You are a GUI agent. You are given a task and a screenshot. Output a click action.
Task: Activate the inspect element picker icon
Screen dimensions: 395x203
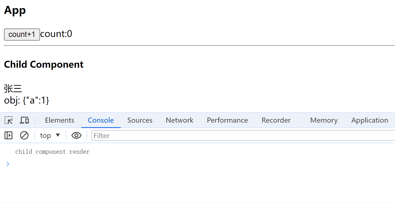8,120
